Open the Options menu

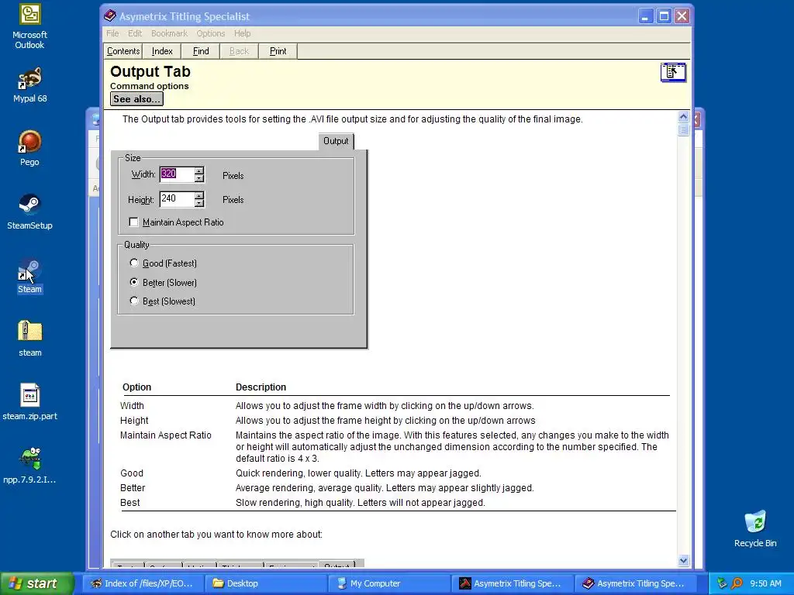[211, 33]
